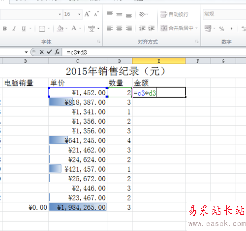Screen dimensions: 246x231
Task: Select the cell ¥421,457.00
Action: tap(78, 169)
